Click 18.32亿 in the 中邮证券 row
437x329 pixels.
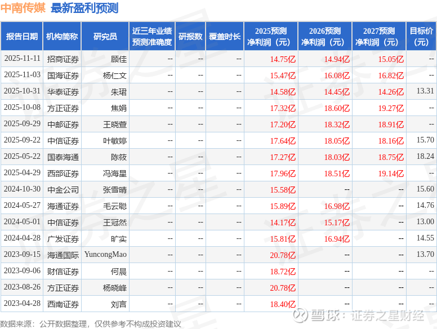pyautogui.click(x=337, y=125)
